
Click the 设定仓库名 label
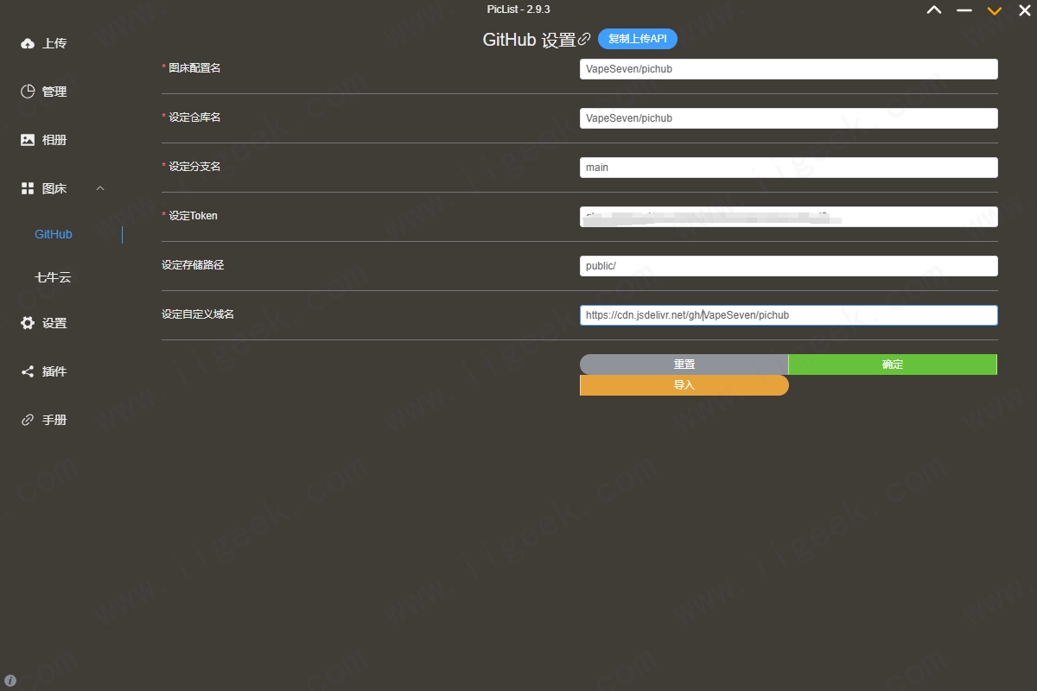click(x=194, y=117)
